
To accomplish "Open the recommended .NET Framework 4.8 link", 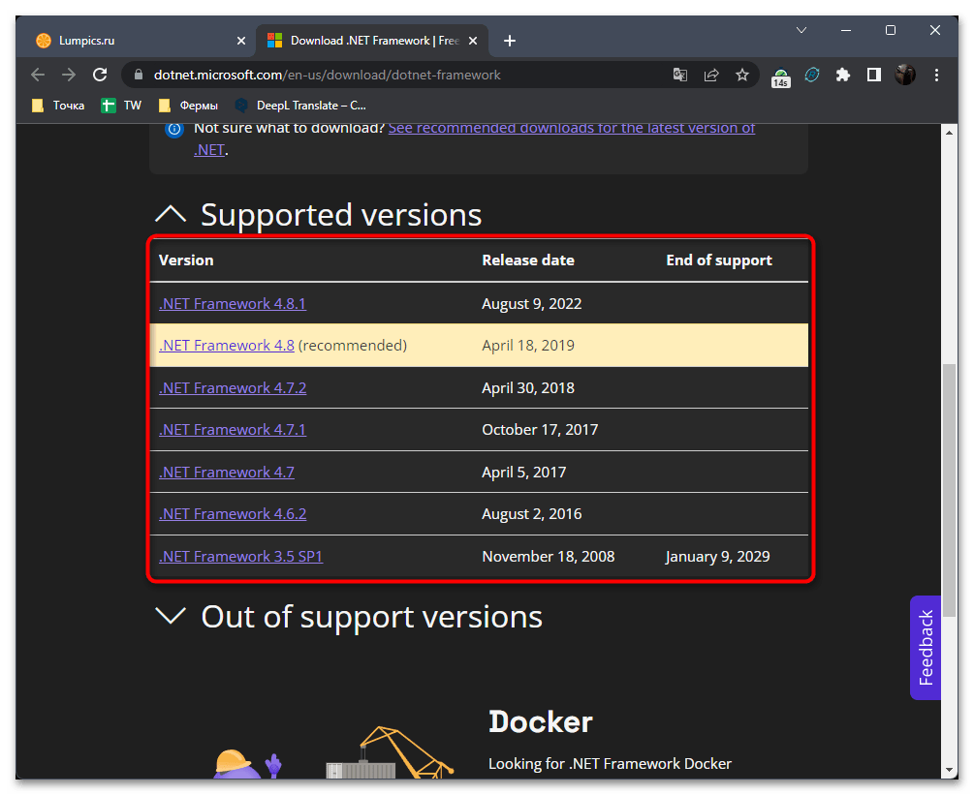I will click(226, 346).
